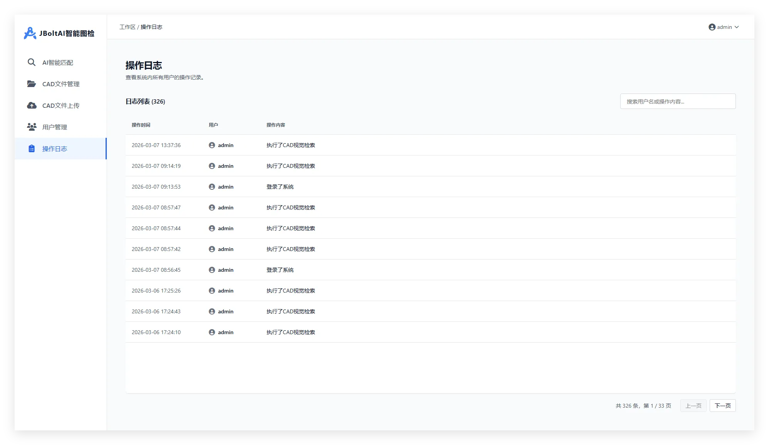Click the CAD文件管理 folder icon
The image size is (769, 445).
(x=32, y=84)
